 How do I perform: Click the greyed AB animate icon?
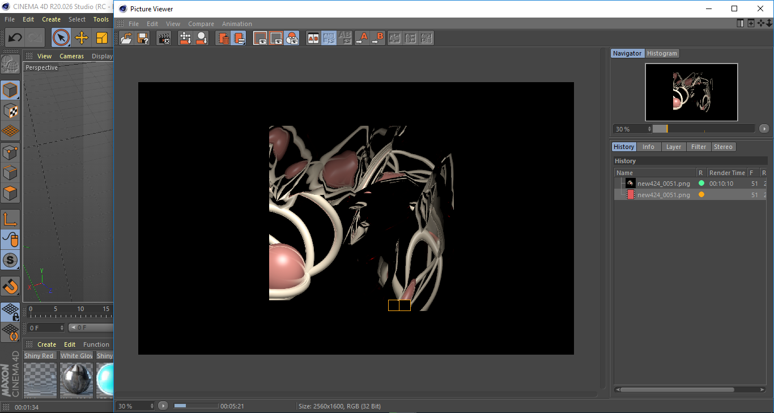coord(345,38)
